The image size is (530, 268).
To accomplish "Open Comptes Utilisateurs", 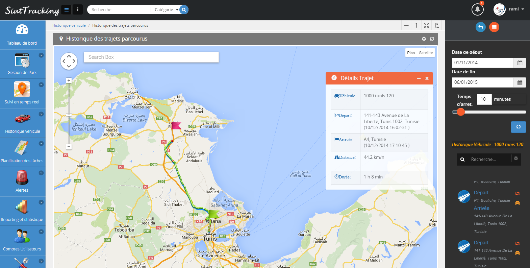I will (22, 241).
